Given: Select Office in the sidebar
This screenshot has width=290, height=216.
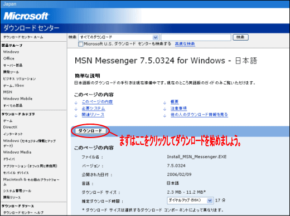Looking at the screenshot, I should coord(9,58).
